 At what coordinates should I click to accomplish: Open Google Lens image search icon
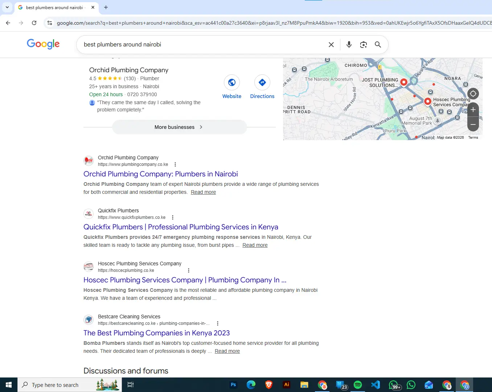tap(363, 45)
